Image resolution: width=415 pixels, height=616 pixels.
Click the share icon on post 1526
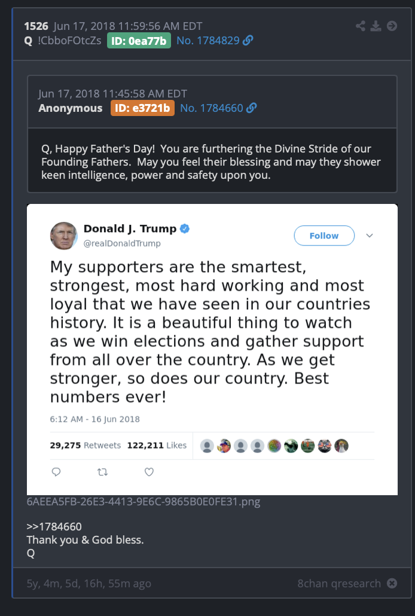pos(360,26)
